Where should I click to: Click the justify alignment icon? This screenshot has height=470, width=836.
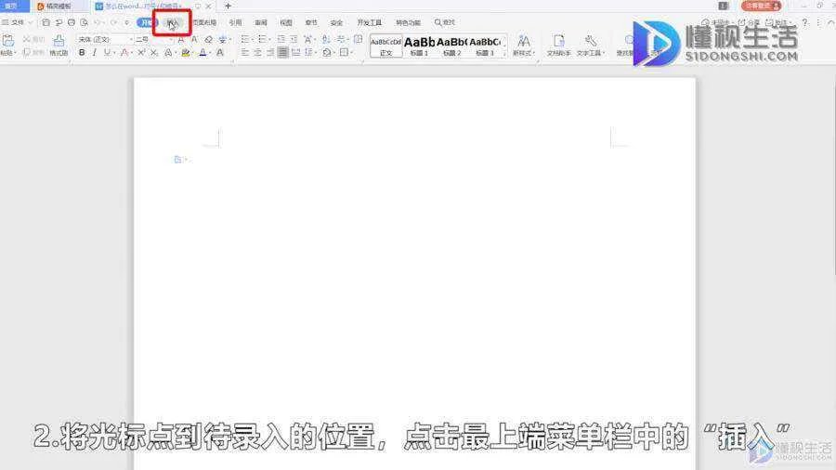[x=283, y=52]
